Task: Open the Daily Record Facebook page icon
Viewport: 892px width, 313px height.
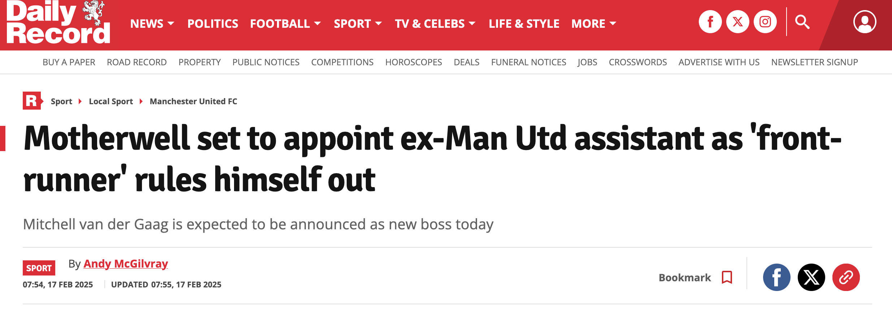Action: (710, 22)
